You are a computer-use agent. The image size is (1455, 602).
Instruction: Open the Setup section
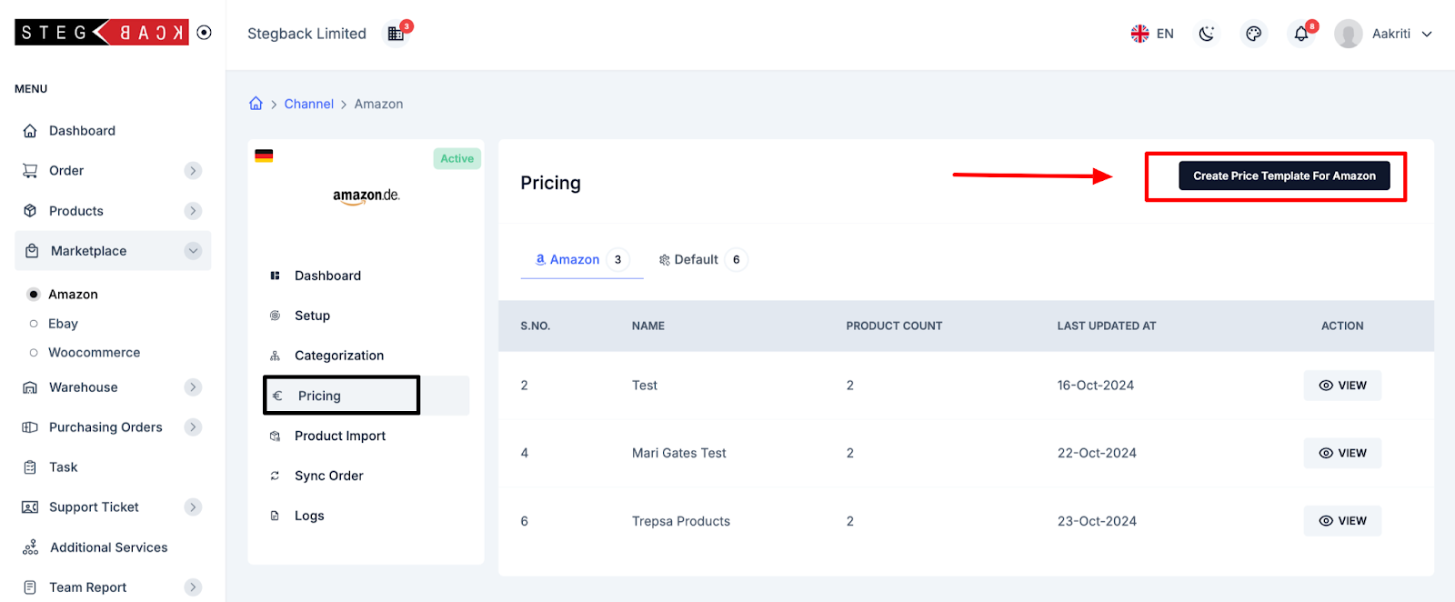click(x=312, y=316)
